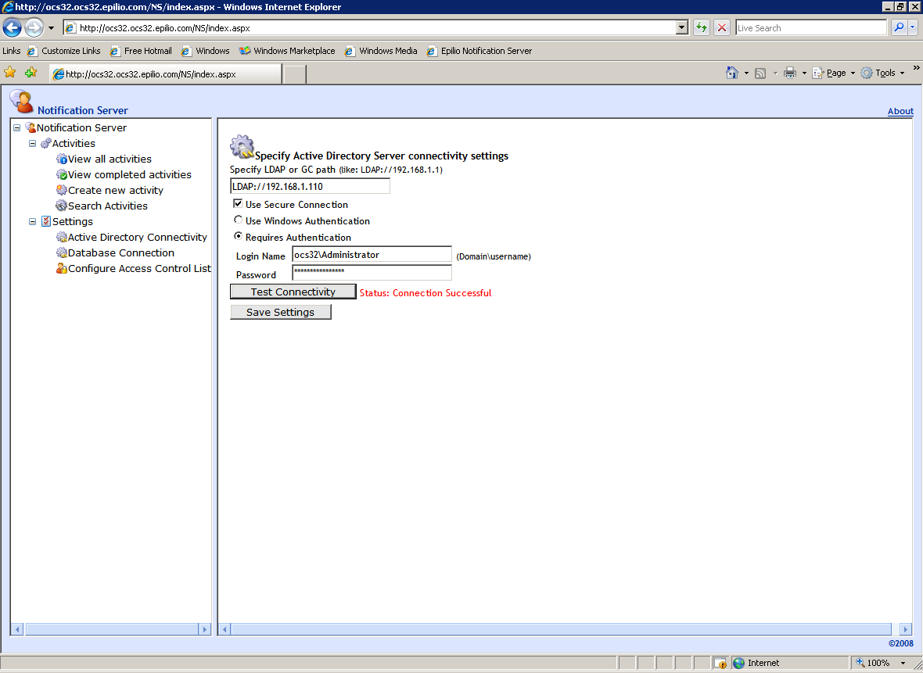The image size is (923, 673).
Task: Click the Configure Access Control List icon
Action: tap(61, 268)
